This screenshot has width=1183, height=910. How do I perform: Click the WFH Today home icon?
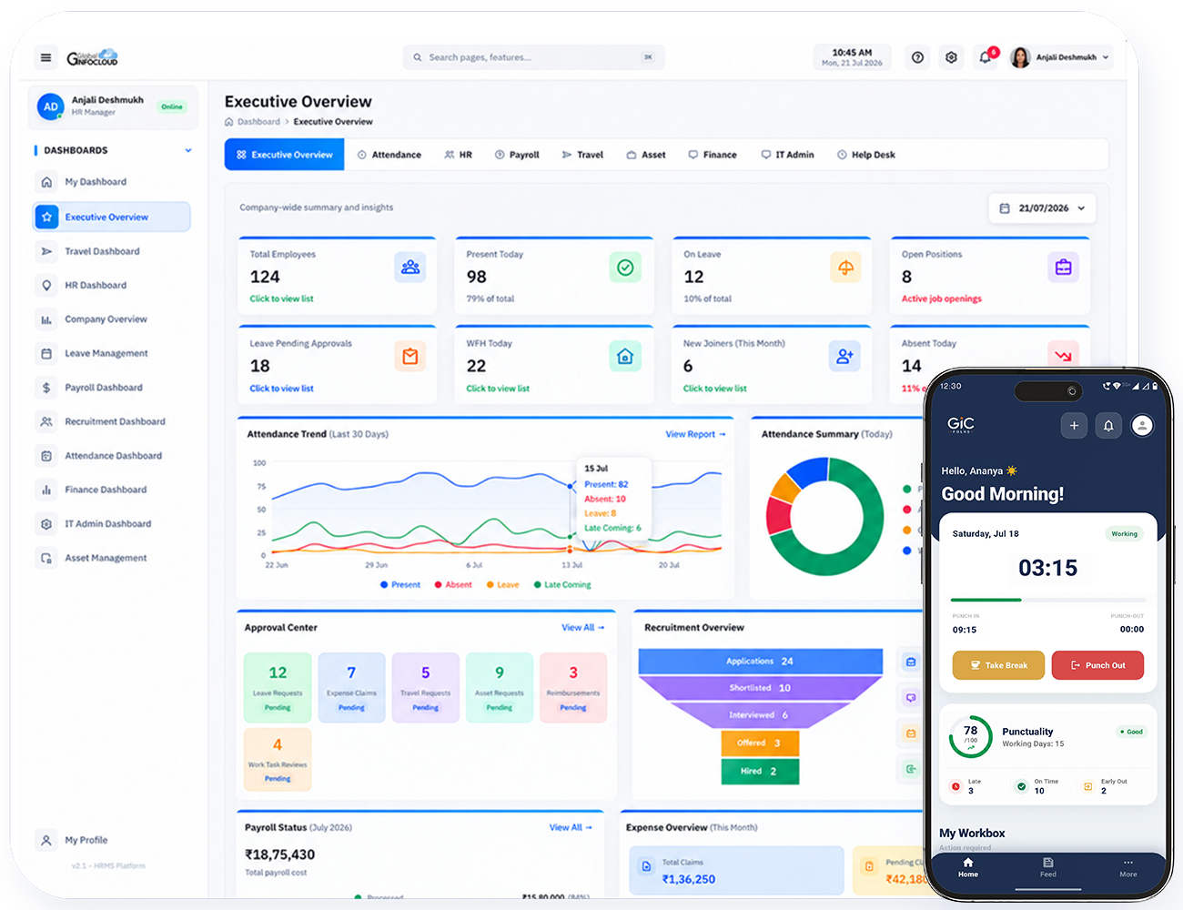tap(625, 357)
